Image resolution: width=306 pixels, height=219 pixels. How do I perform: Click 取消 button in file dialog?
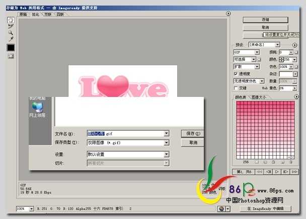(x=193, y=143)
